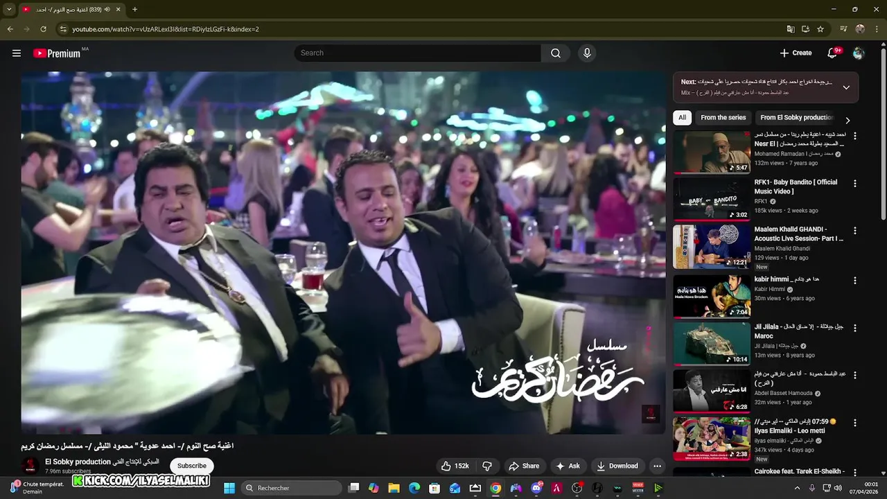This screenshot has width=887, height=499.
Task: Focus the YouTube search field
Action: click(x=417, y=53)
